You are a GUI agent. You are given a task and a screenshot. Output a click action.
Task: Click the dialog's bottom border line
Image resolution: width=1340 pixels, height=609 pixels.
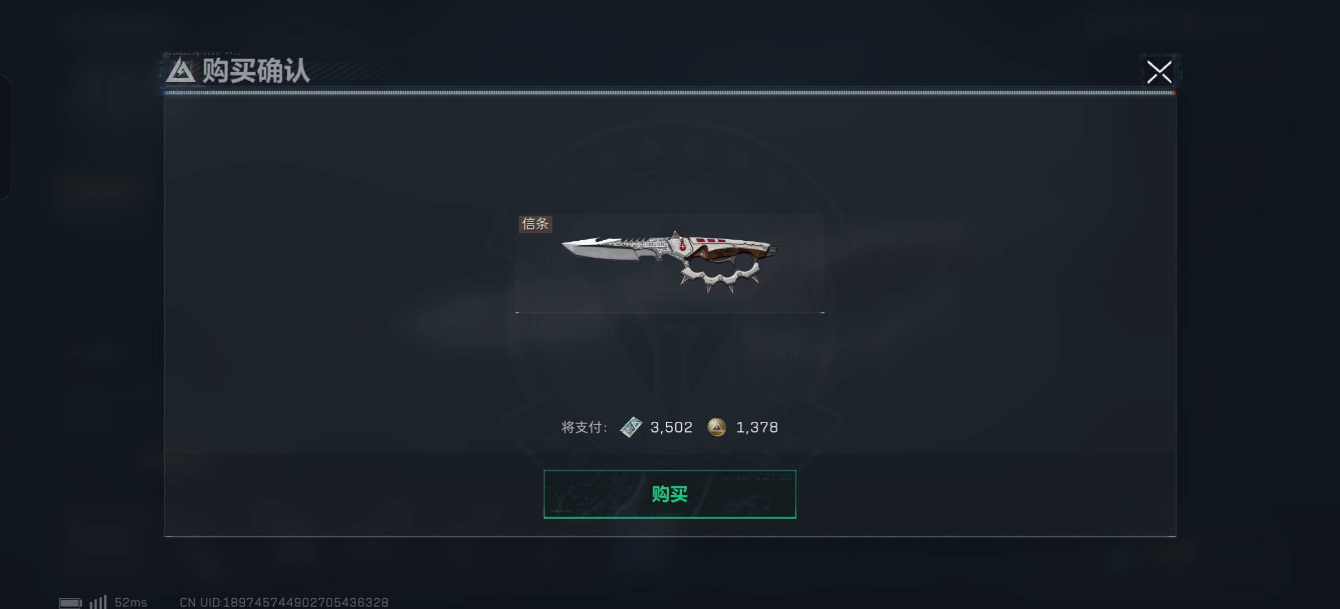(x=670, y=536)
